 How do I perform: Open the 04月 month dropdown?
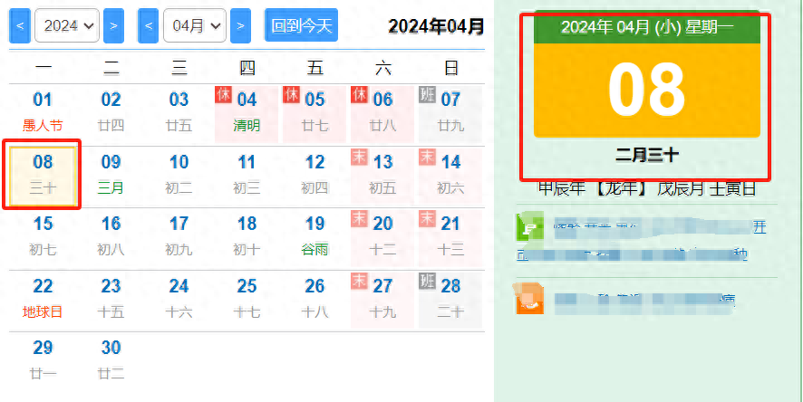tap(195, 25)
